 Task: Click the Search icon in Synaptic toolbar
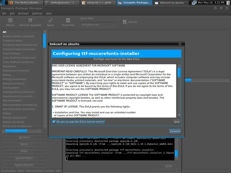pos(125,22)
